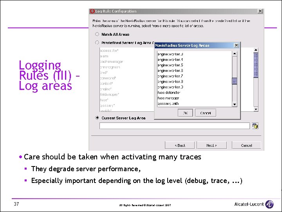282x212 pixels.
Task: Select Current Server Log Area radio button
Action: [97, 118]
